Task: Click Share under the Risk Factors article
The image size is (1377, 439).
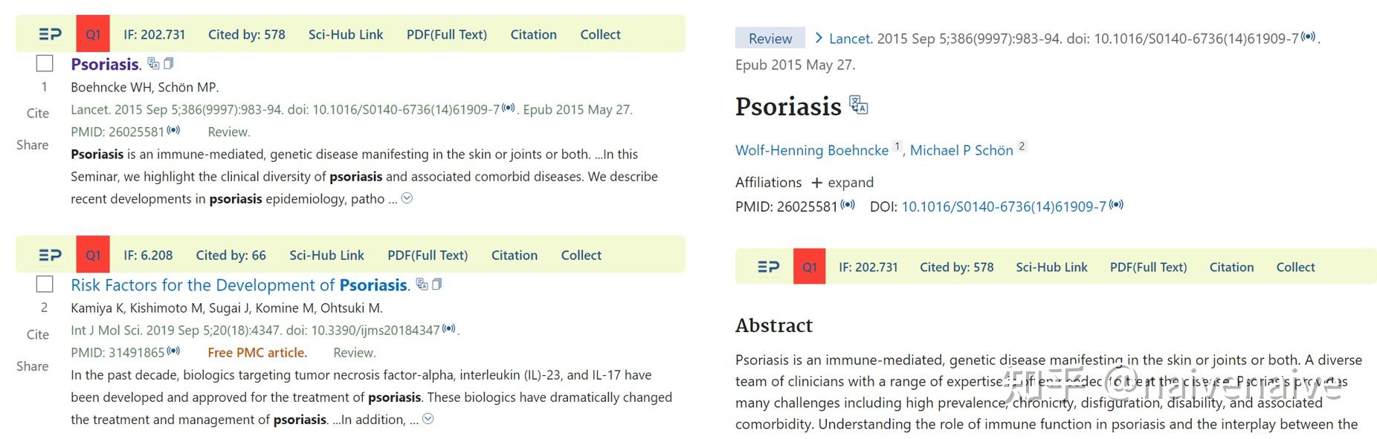Action: click(33, 366)
